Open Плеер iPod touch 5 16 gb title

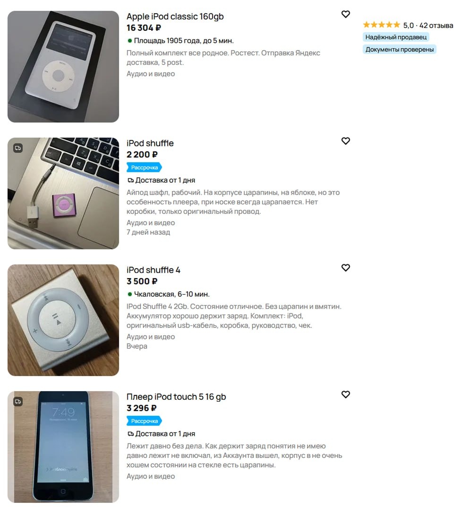coord(176,397)
